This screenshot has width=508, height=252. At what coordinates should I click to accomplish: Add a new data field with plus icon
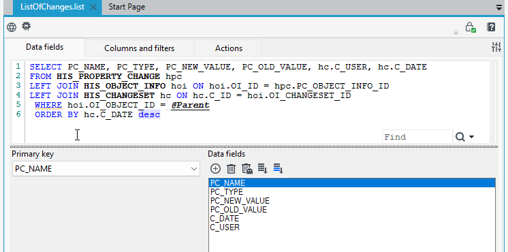(x=215, y=169)
